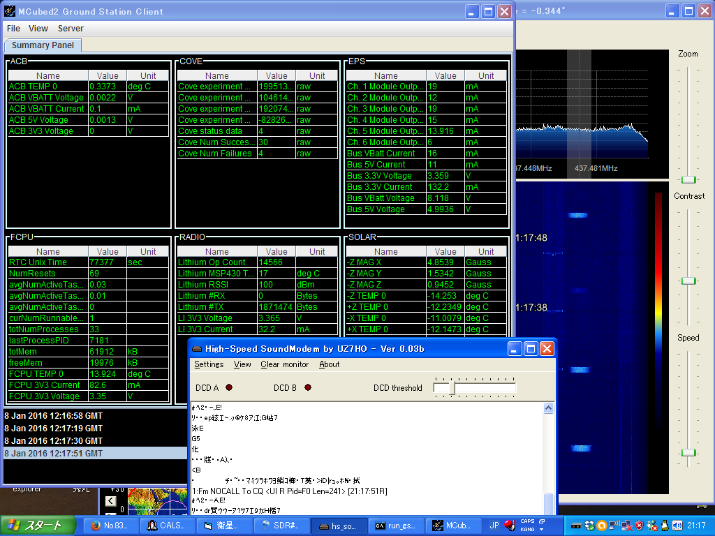This screenshot has width=715, height=536.
Task: Click the red shield security tray icon
Action: pyautogui.click(x=640, y=526)
